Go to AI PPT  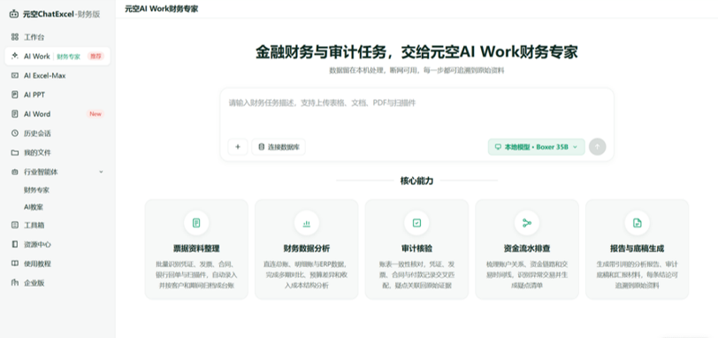tap(57, 95)
